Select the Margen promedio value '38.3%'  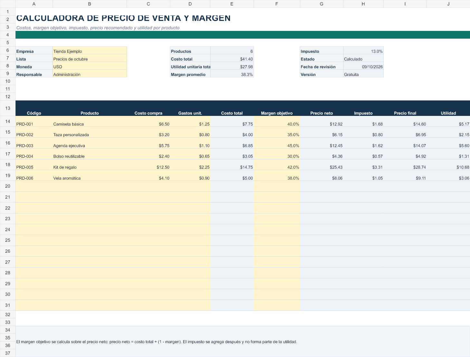pyautogui.click(x=232, y=74)
